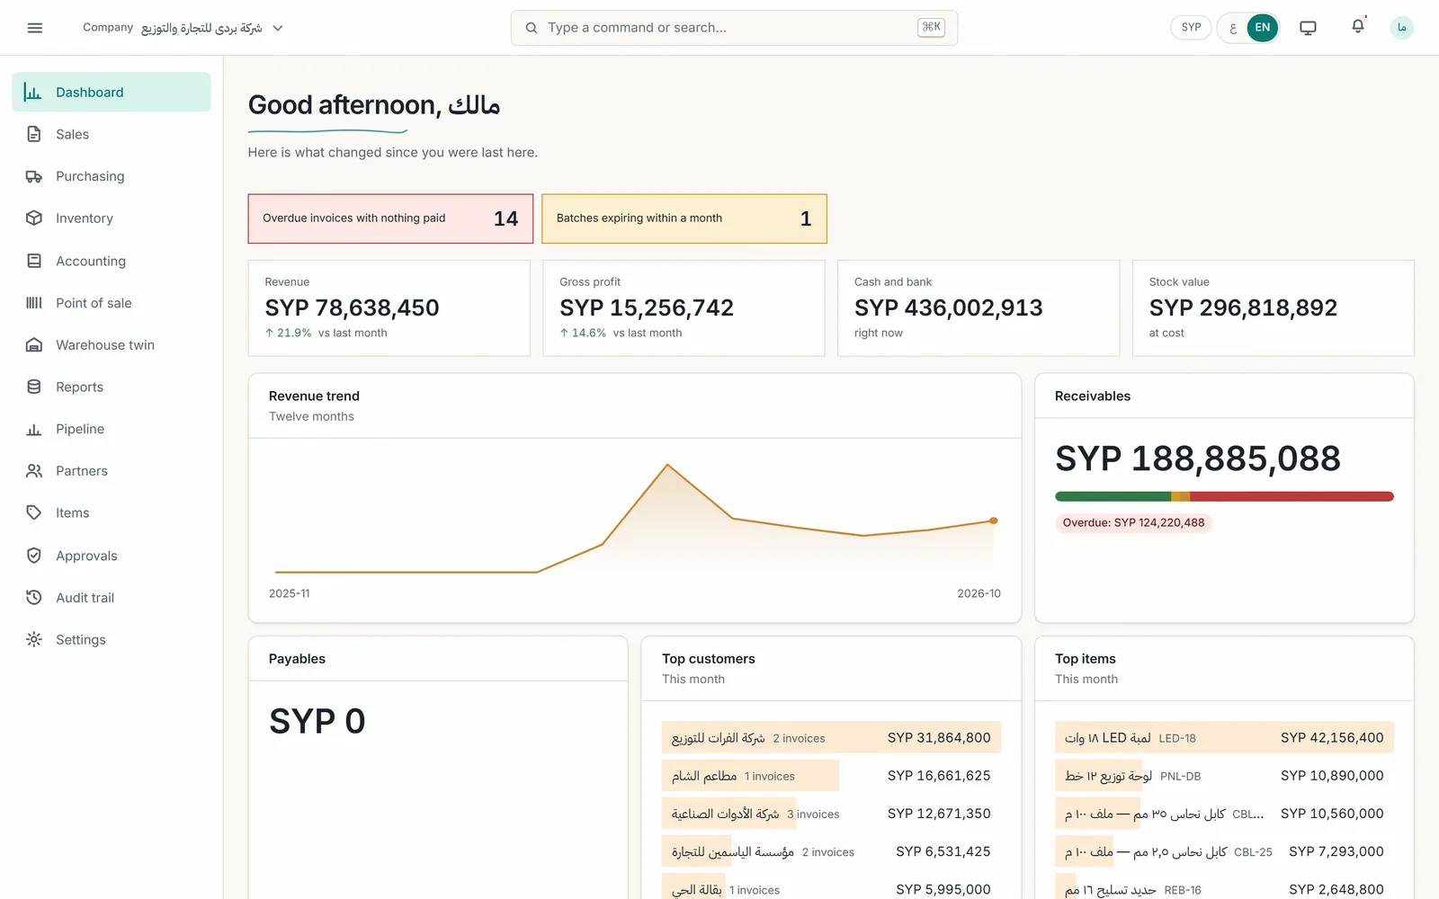Screen dimensions: 1439x899
Task: Open Overdue invoices with nothing paid alert
Action: click(x=390, y=218)
